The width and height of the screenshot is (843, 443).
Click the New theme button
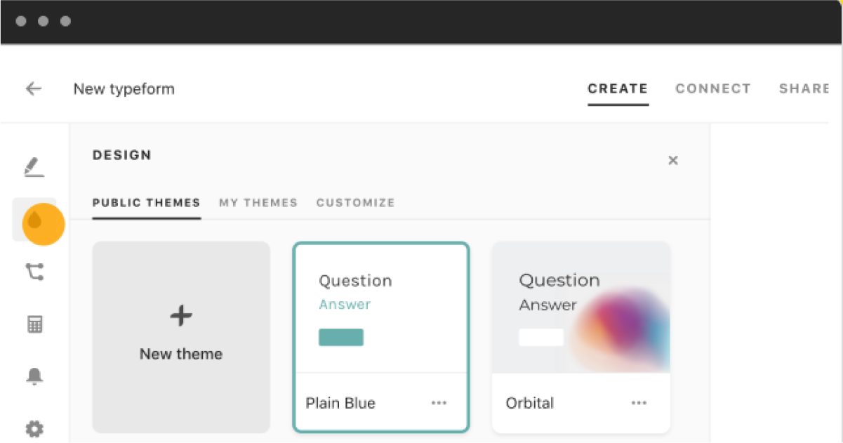point(181,337)
